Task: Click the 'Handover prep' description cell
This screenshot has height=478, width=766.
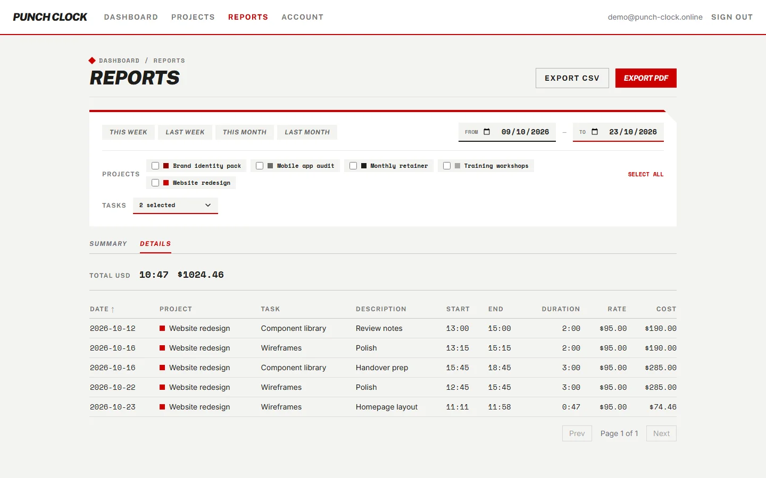Action: coord(382,368)
